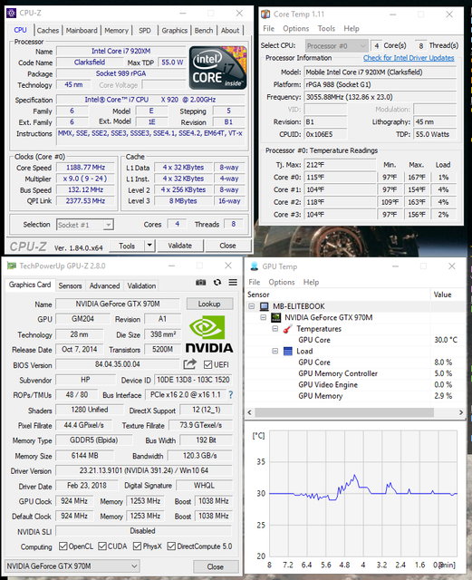Click the BIOS share/export arrow icon

(x=189, y=364)
